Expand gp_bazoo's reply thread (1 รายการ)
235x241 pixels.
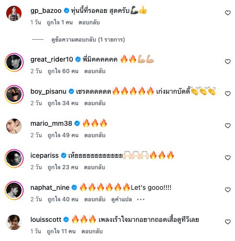88,40
